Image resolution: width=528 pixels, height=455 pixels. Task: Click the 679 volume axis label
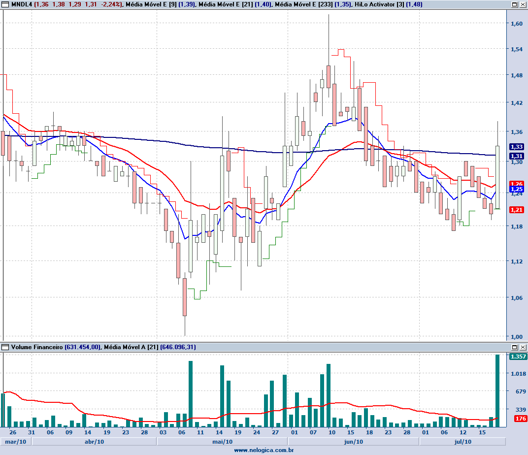(x=521, y=391)
